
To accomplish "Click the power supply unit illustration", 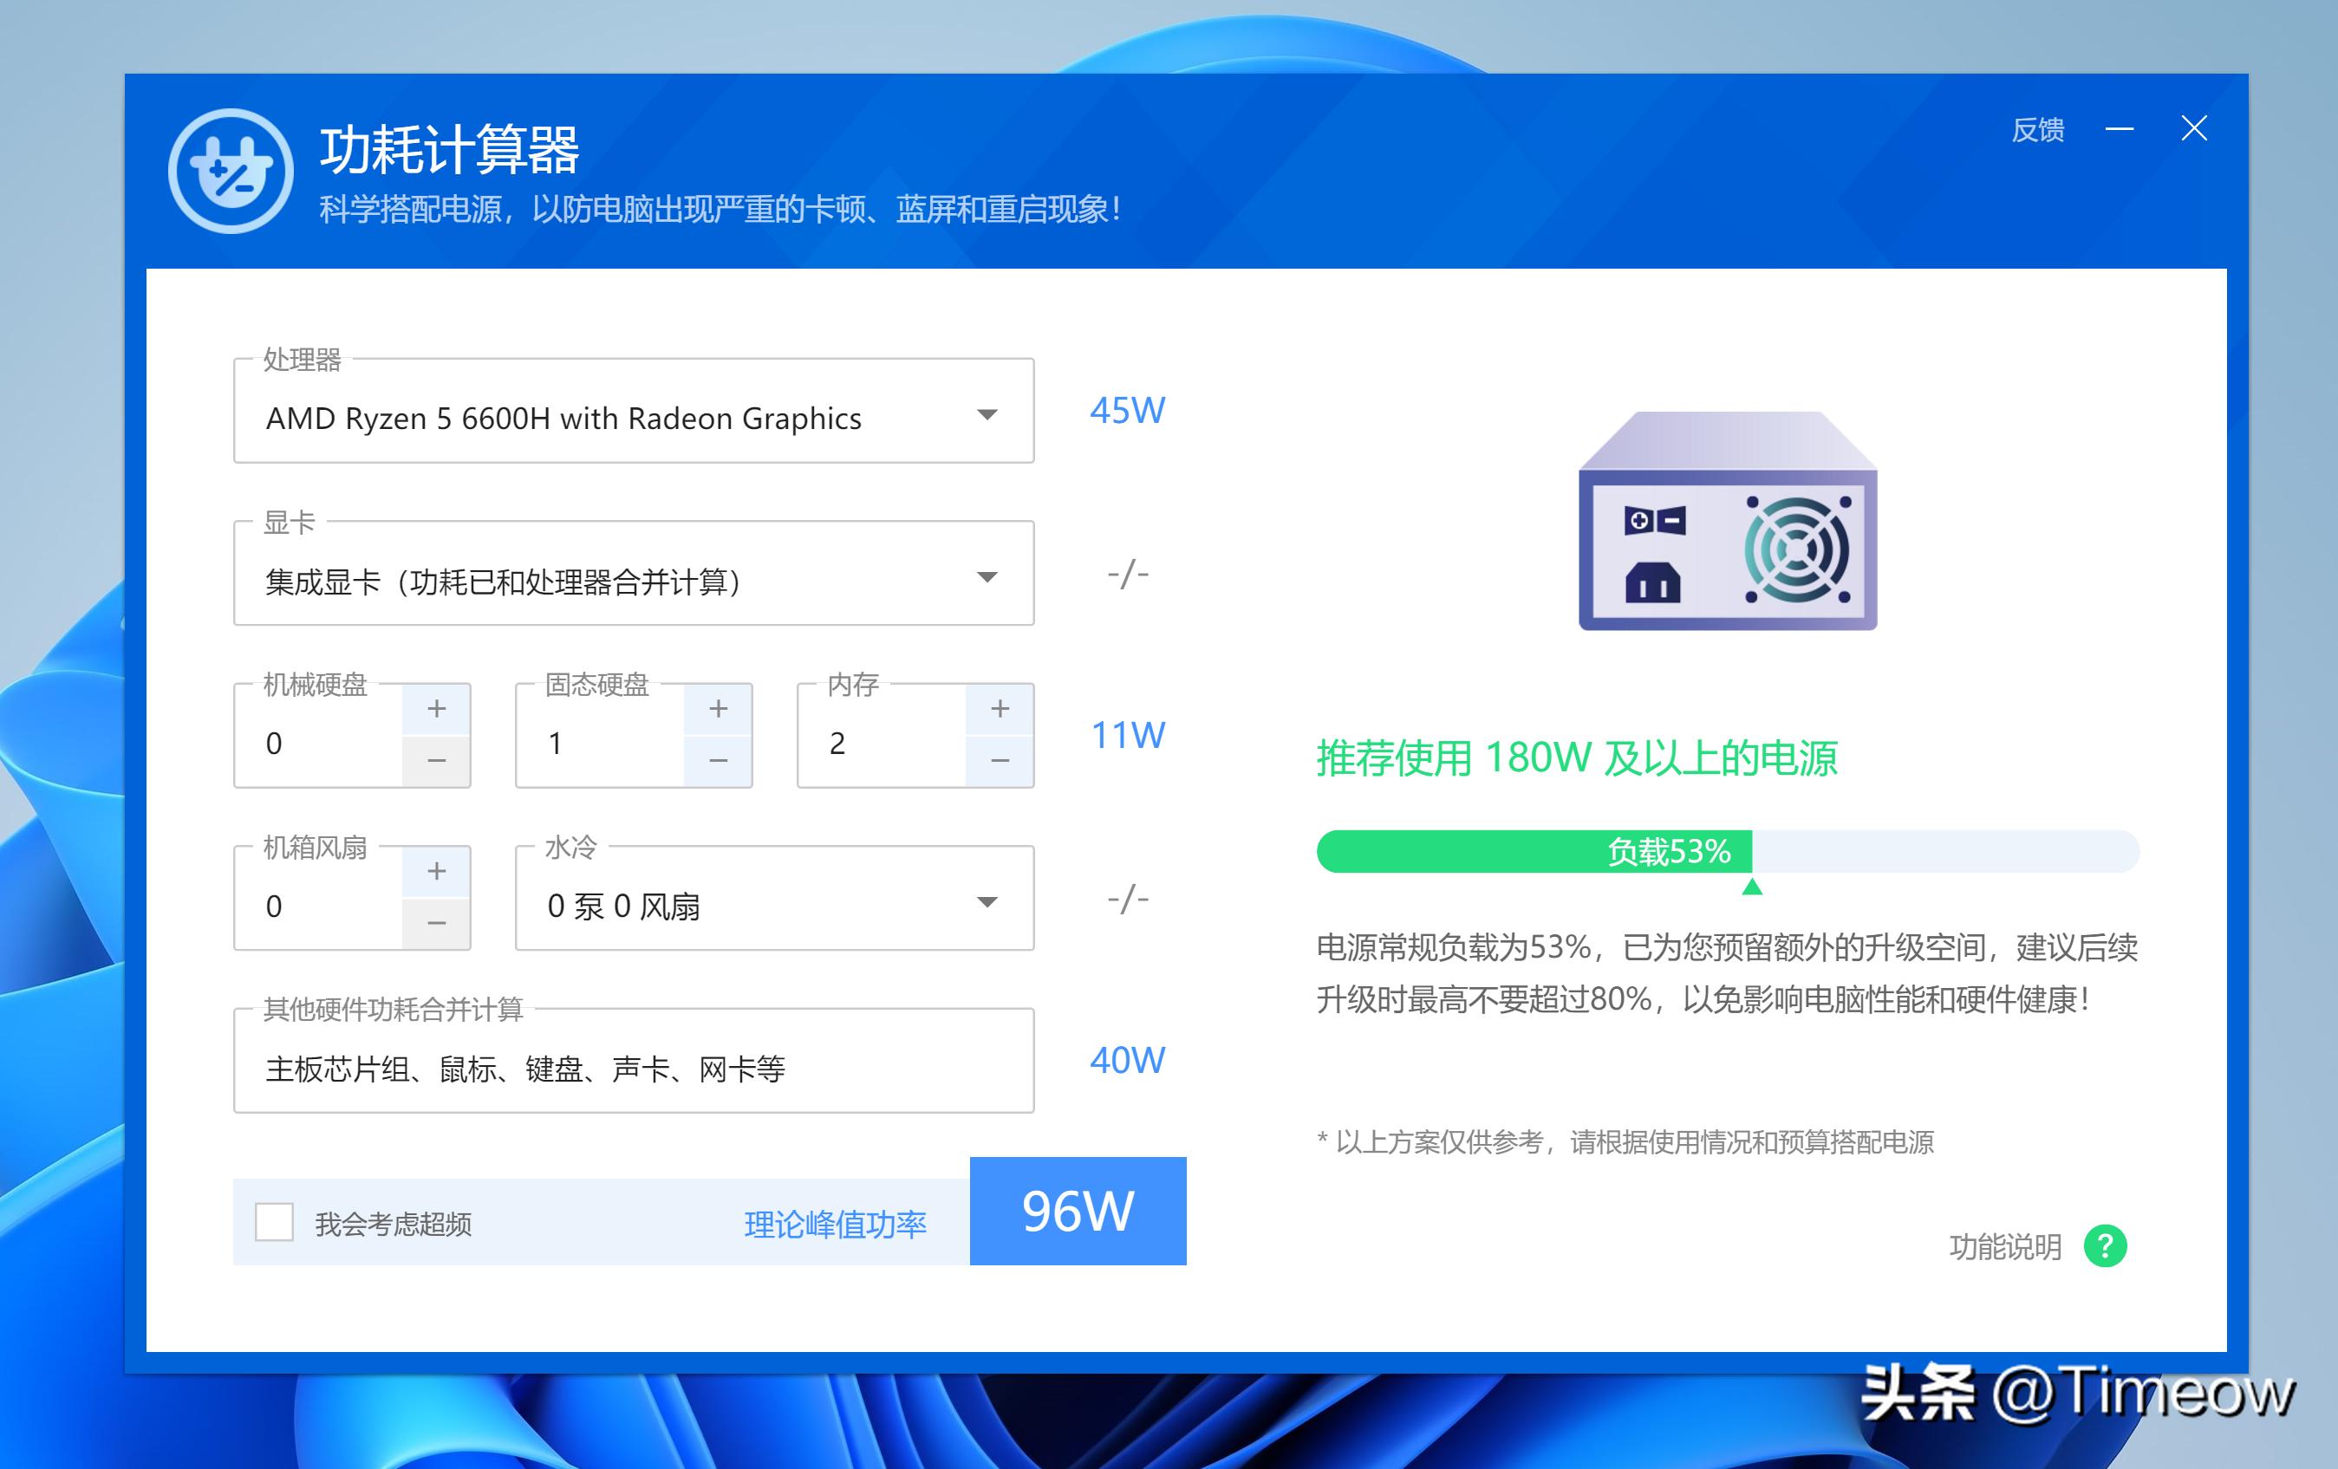I will tap(1728, 522).
